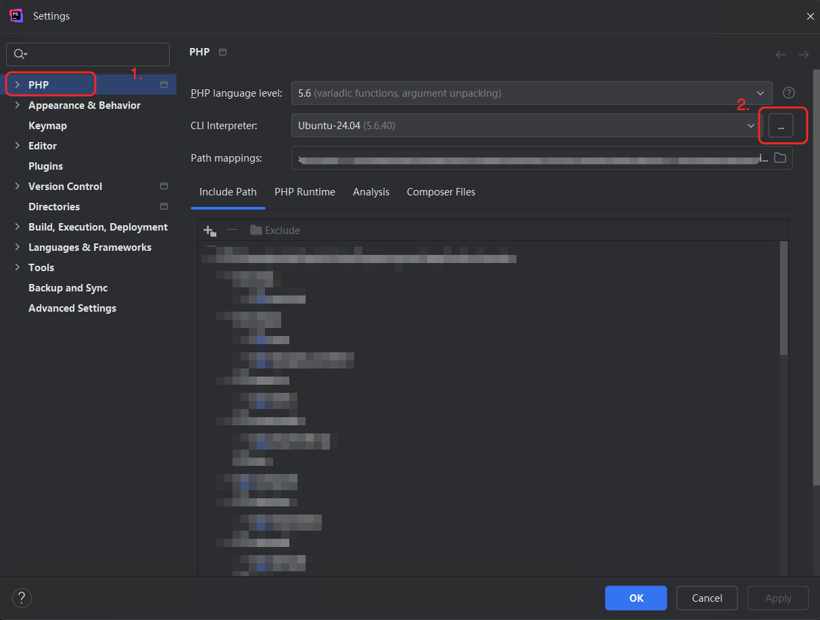Expand the Appearance & Behavior node
Screen dimensions: 820x620
coord(17,105)
